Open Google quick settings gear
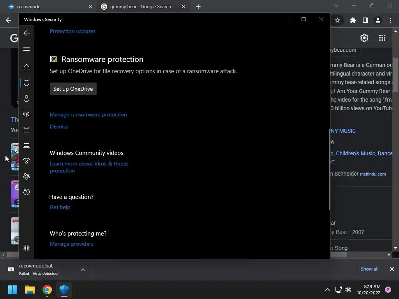 click(364, 38)
